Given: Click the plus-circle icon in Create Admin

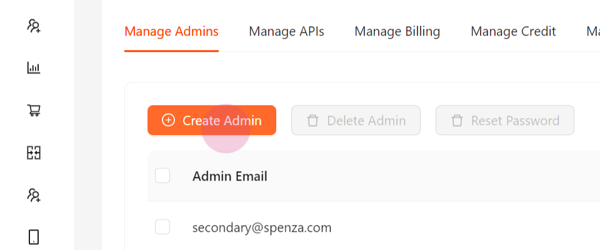Looking at the screenshot, I should (168, 120).
